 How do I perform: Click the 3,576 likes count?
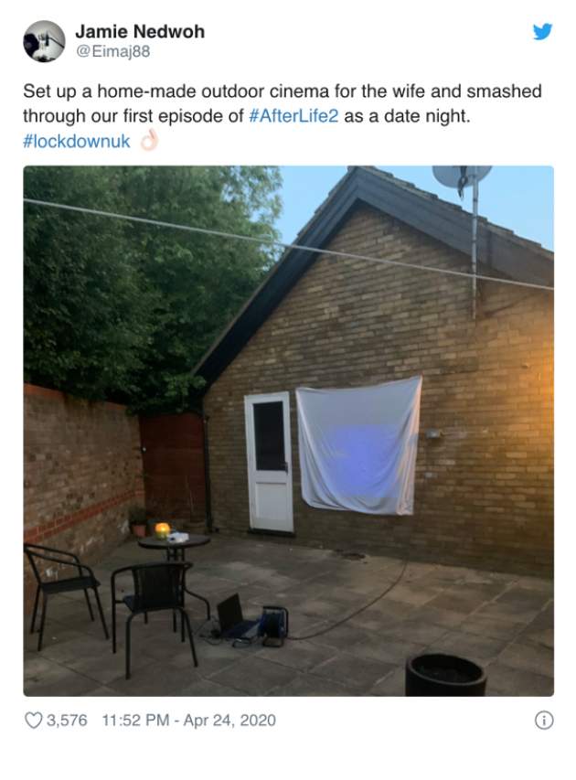pos(67,720)
